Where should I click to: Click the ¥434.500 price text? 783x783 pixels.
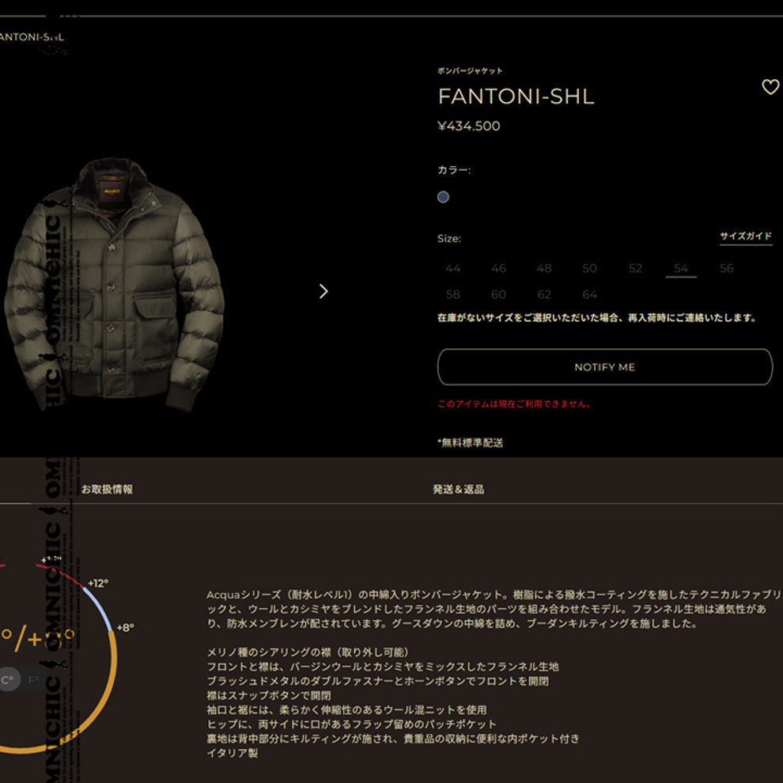(x=468, y=126)
